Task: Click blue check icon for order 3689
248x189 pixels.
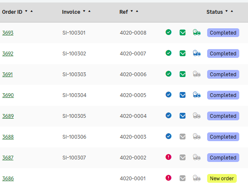Action: click(x=168, y=115)
